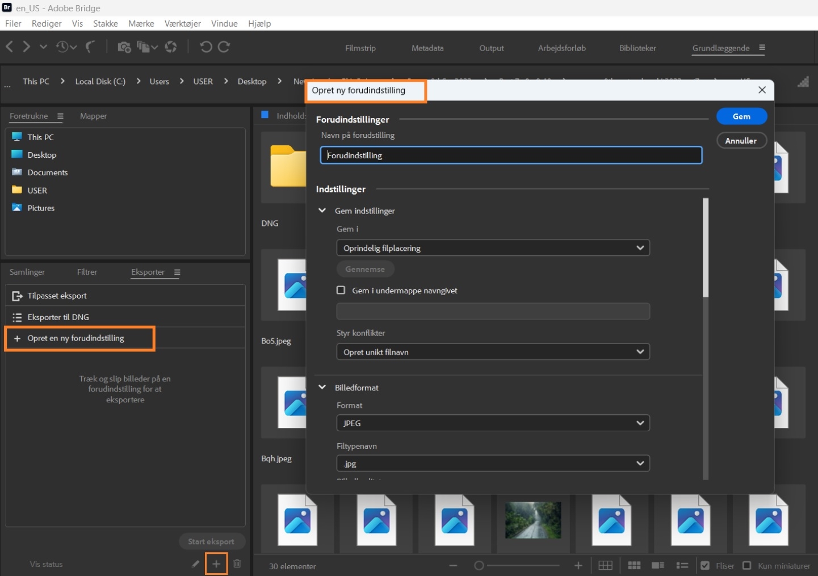Click the rotate clockwise icon

tap(224, 47)
